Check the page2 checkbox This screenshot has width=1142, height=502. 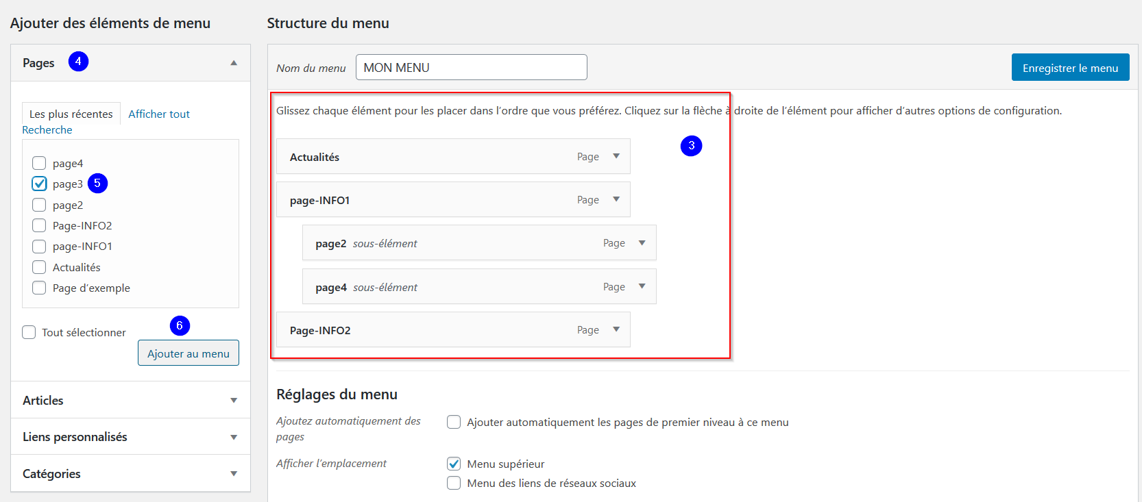click(x=39, y=205)
